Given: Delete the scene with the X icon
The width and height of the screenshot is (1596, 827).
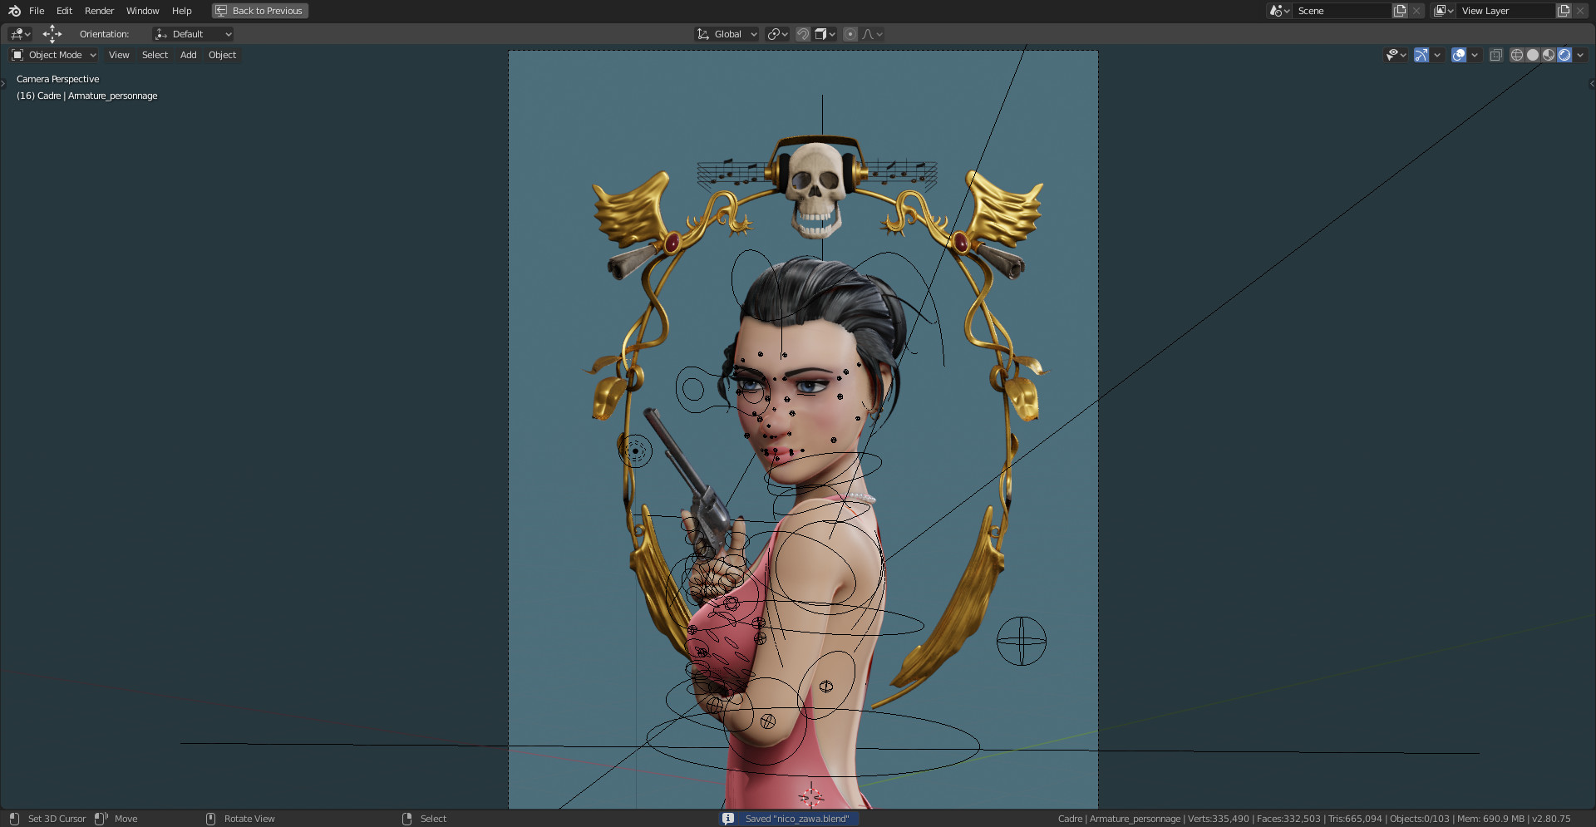Looking at the screenshot, I should tap(1416, 11).
